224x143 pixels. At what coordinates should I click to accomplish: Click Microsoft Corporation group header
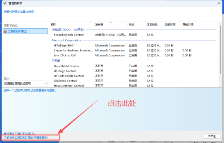coord(67,41)
